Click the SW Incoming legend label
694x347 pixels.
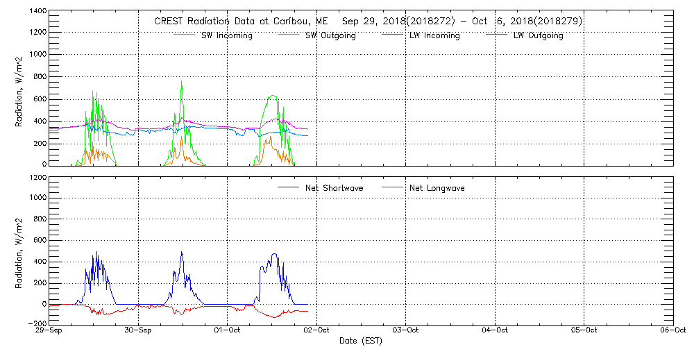coord(226,35)
